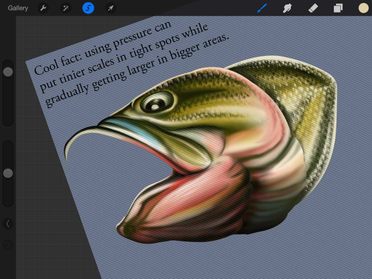Return to the Gallery
Image resolution: width=372 pixels, height=279 pixels.
point(17,8)
